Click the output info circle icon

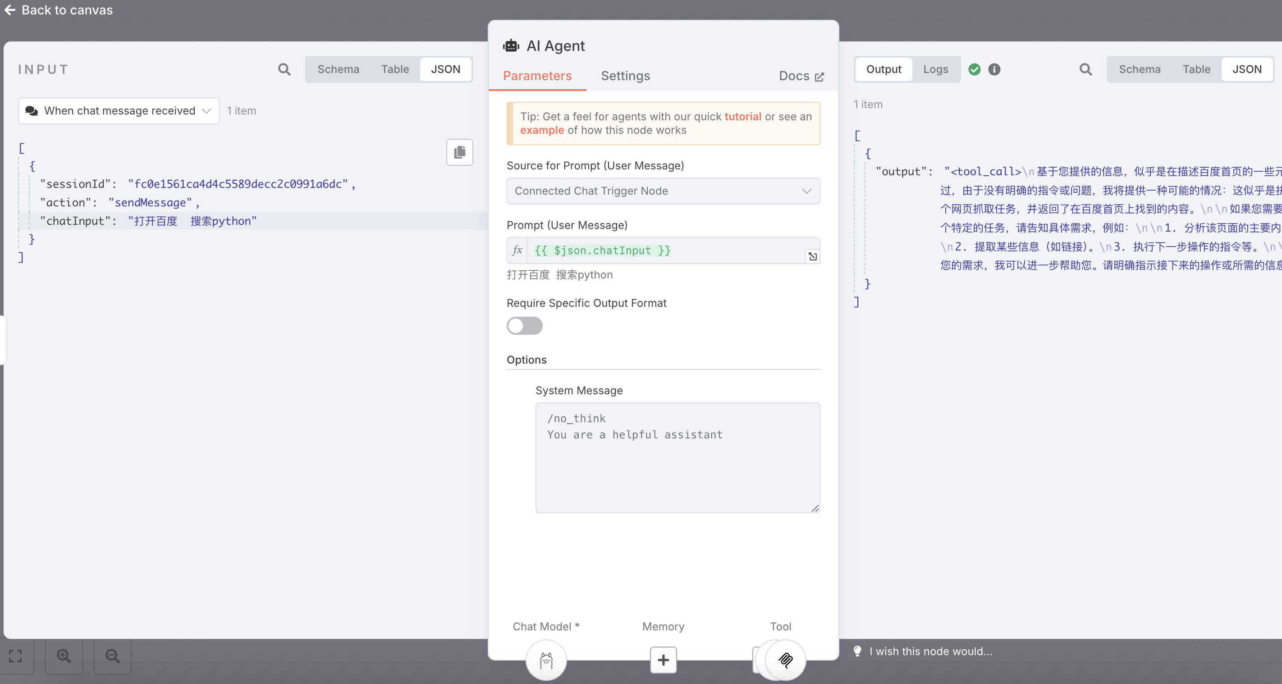(994, 69)
